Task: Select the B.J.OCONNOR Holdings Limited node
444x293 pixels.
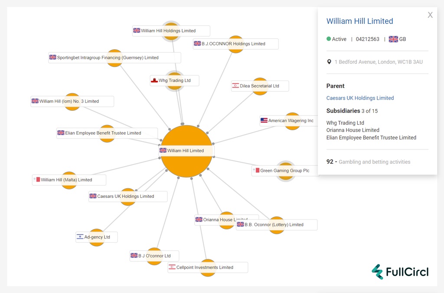Action: coord(235,44)
